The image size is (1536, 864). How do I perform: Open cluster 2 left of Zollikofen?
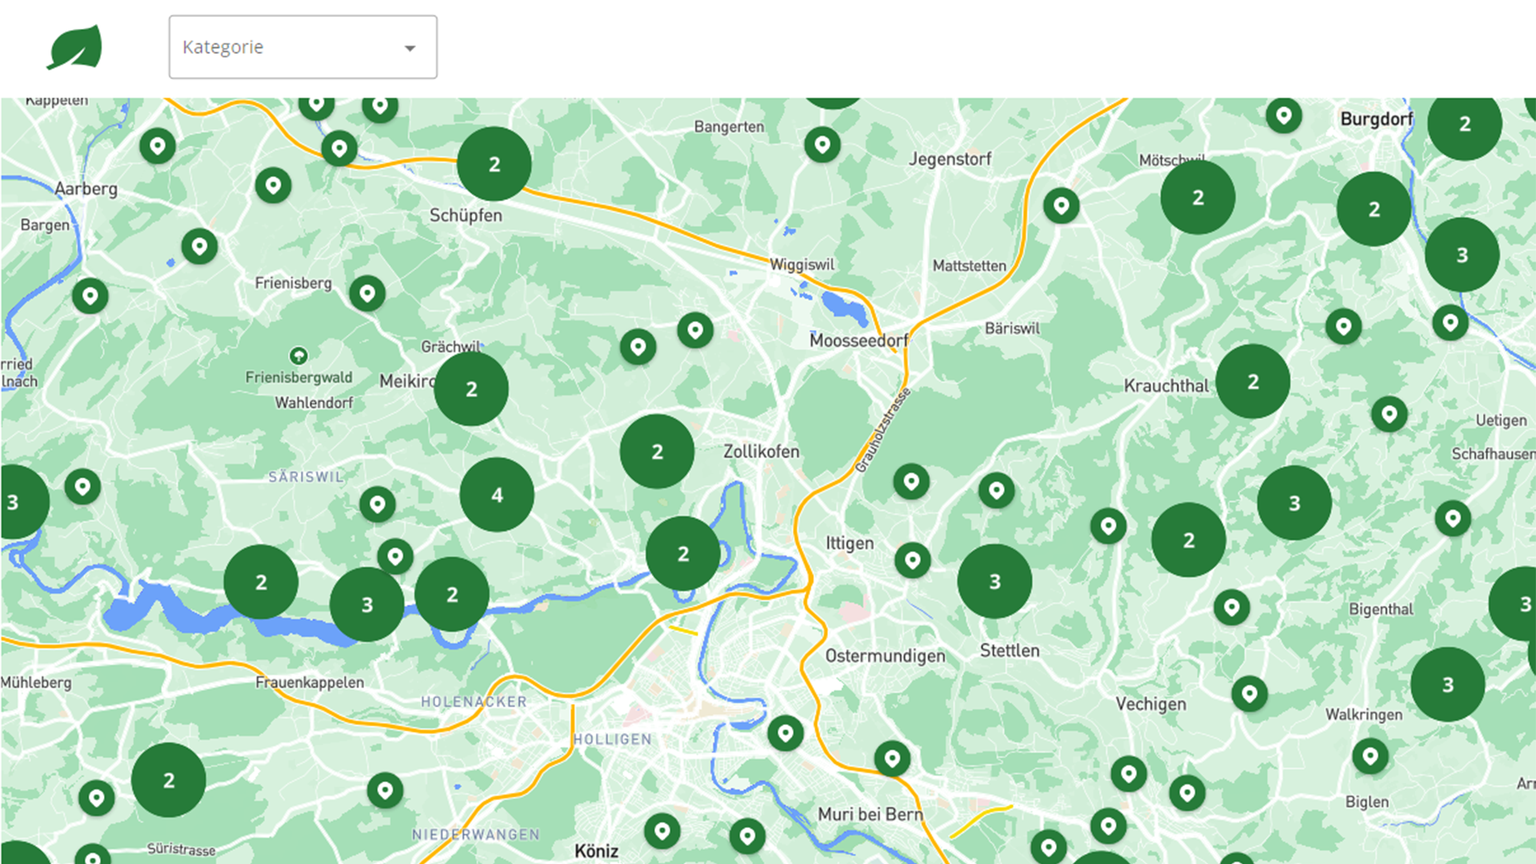(x=657, y=452)
